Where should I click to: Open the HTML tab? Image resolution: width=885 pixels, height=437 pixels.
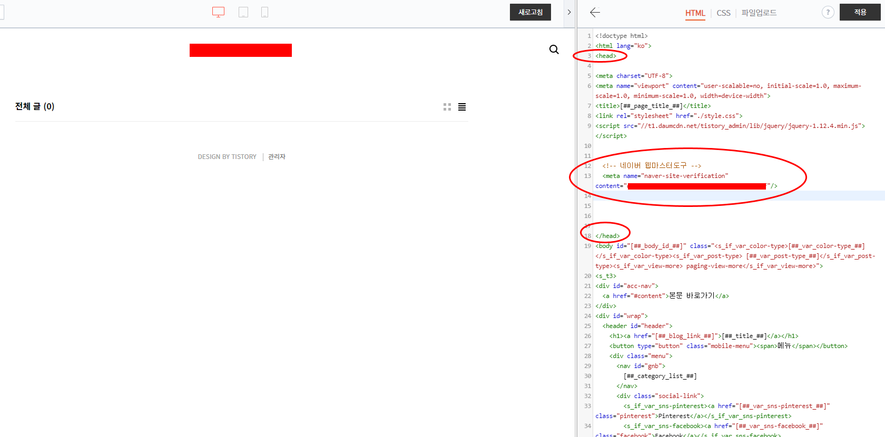pos(695,13)
